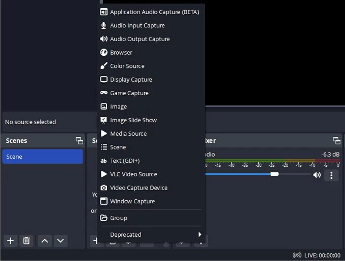The image size is (345, 261).
Task: Expand the Deprecated submenu
Action: [x=151, y=235]
